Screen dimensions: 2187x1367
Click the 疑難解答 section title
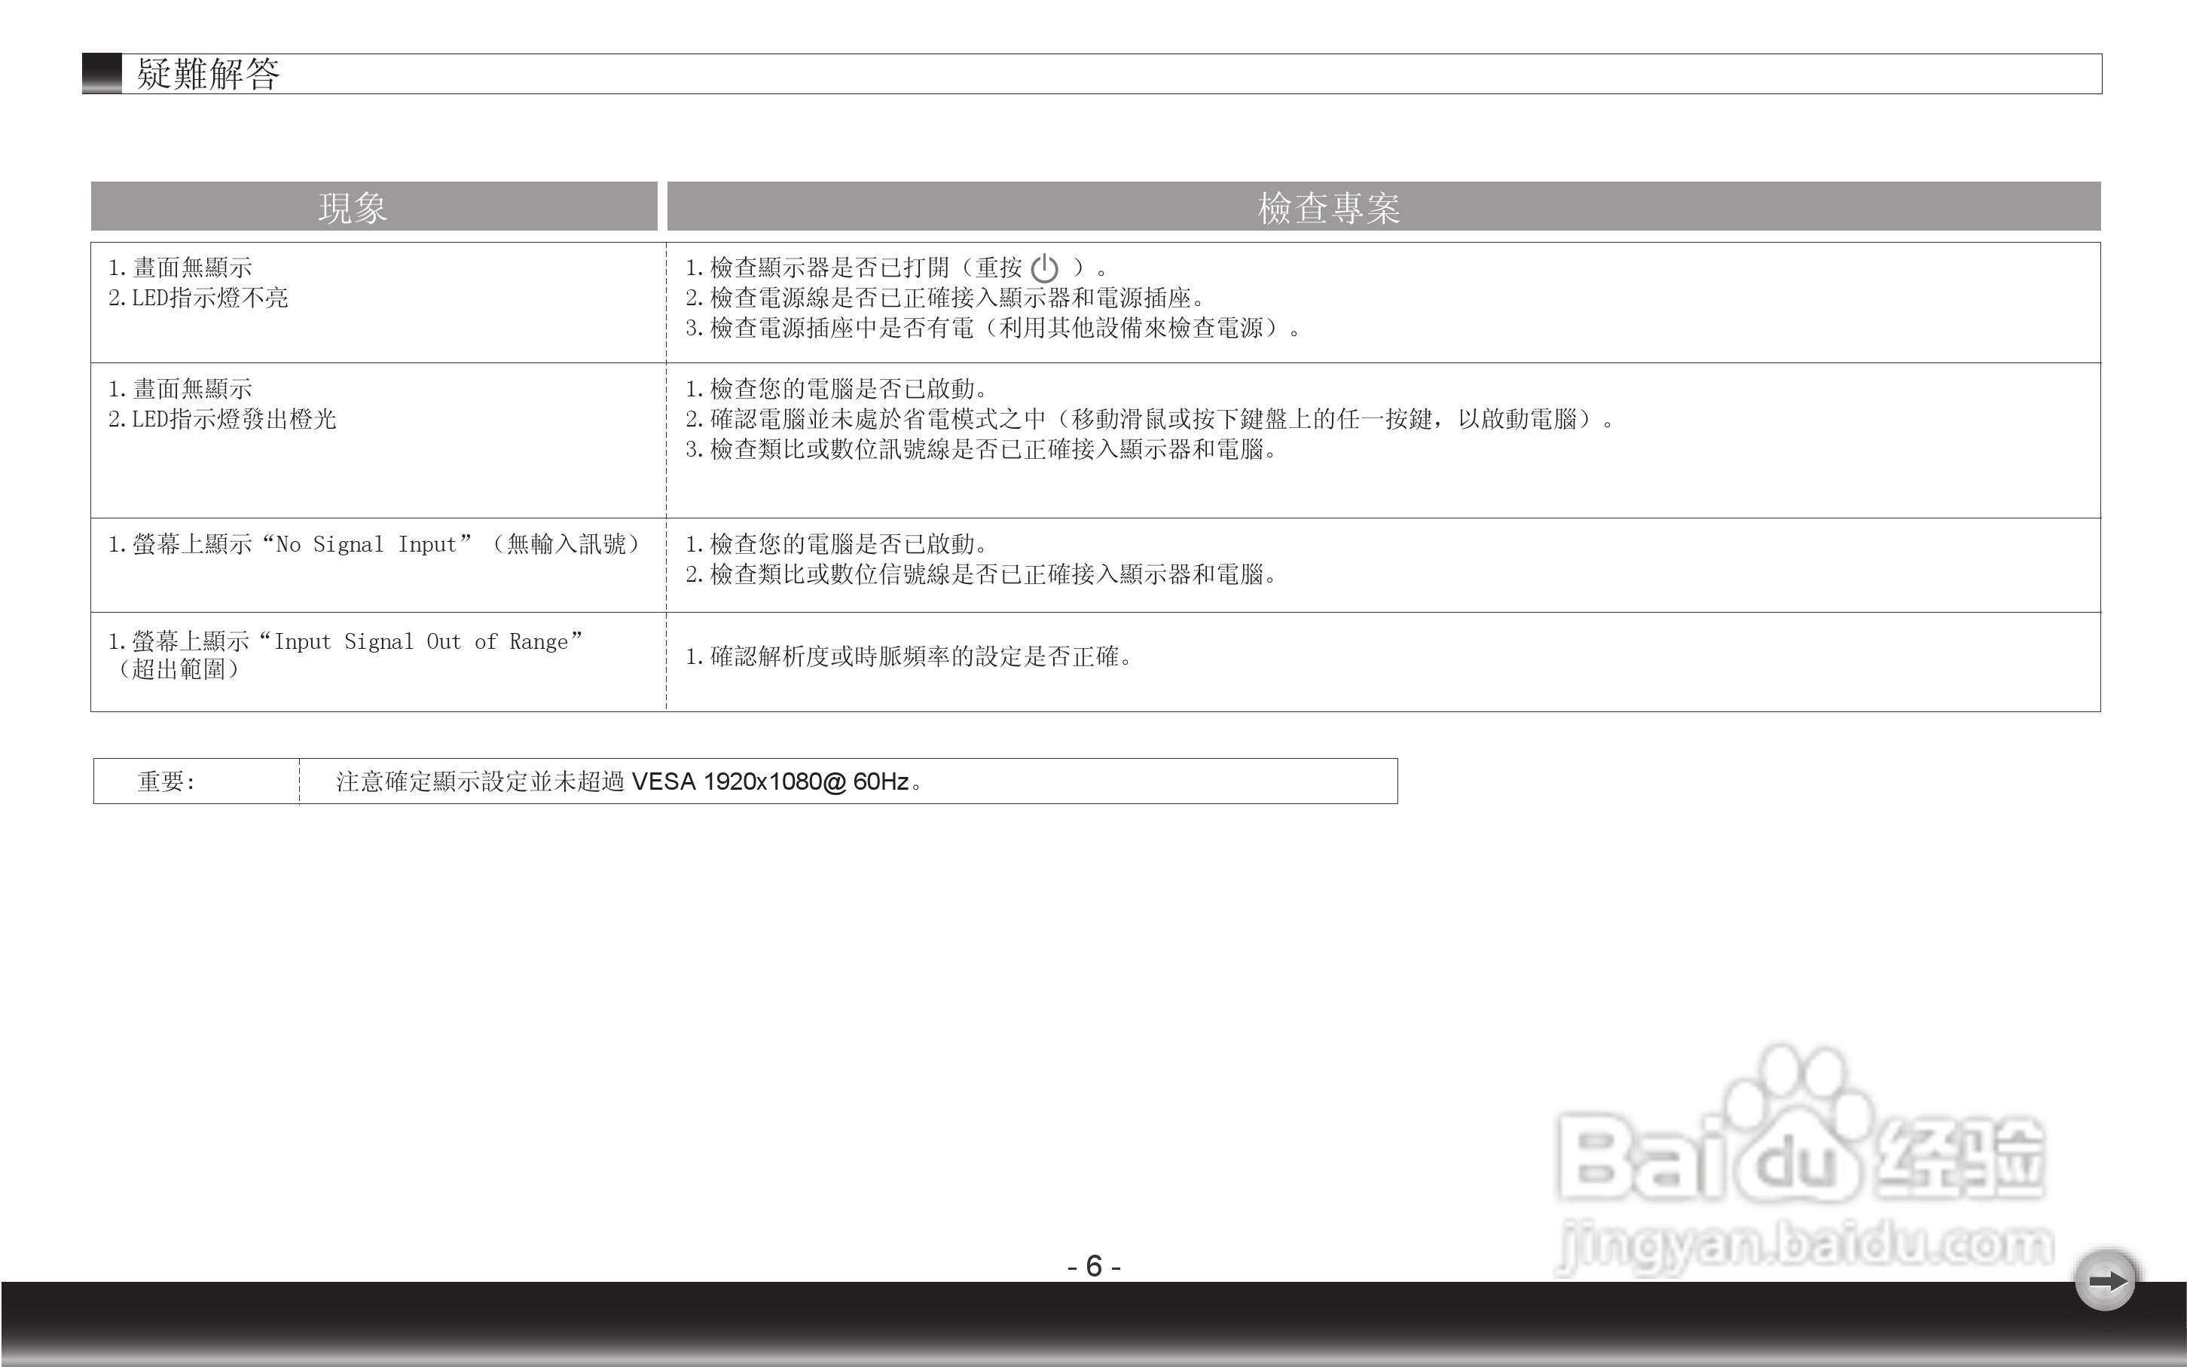pyautogui.click(x=208, y=74)
